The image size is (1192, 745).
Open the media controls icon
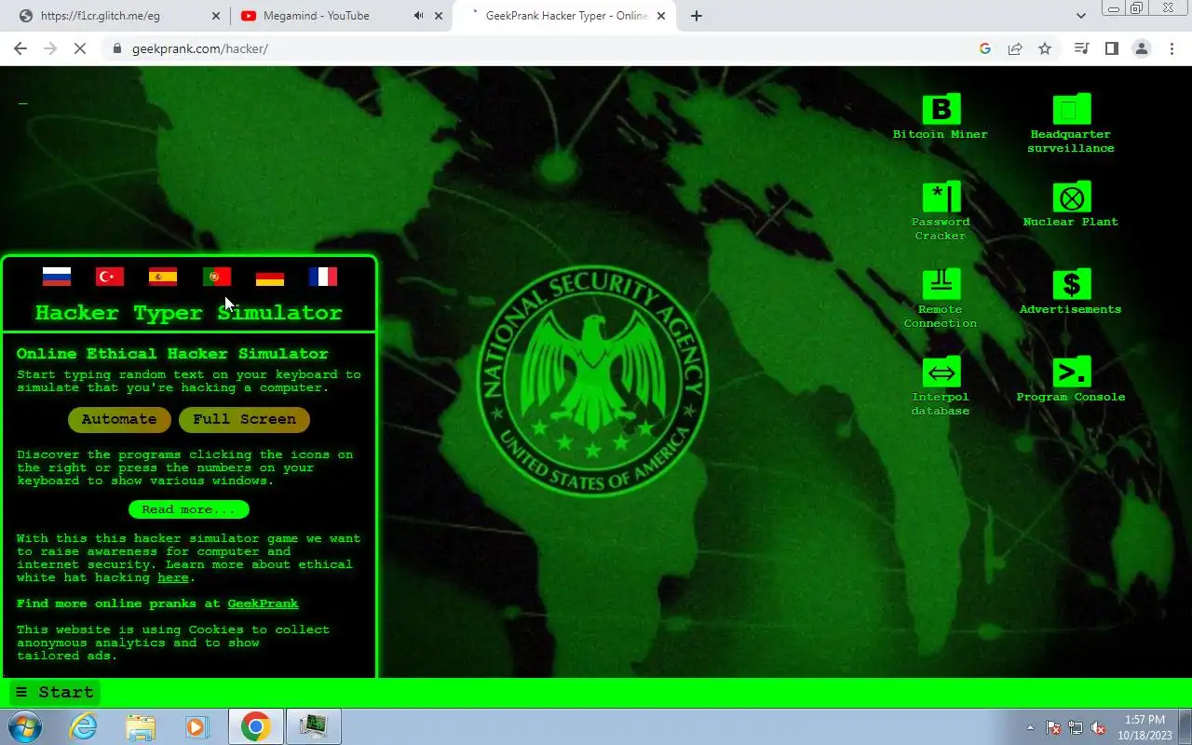point(1081,48)
